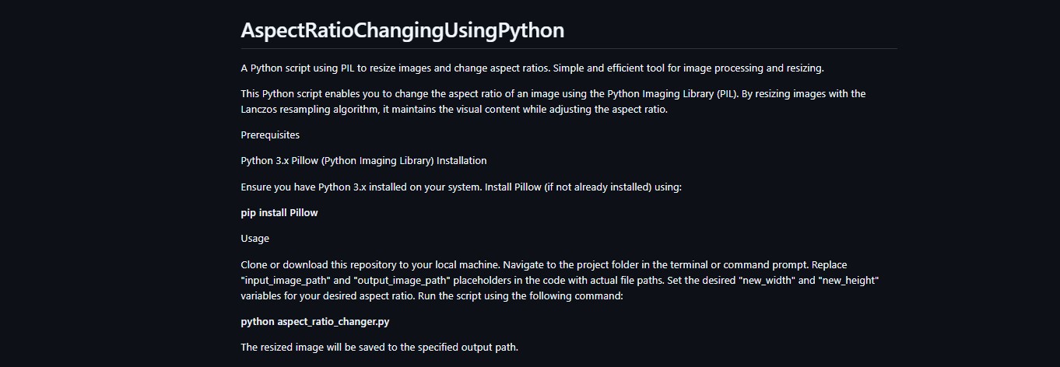
Task: Click the AspectRatioChangingUsingPython heading
Action: coord(402,30)
